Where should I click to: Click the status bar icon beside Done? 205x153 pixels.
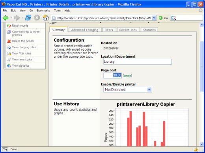5,149
